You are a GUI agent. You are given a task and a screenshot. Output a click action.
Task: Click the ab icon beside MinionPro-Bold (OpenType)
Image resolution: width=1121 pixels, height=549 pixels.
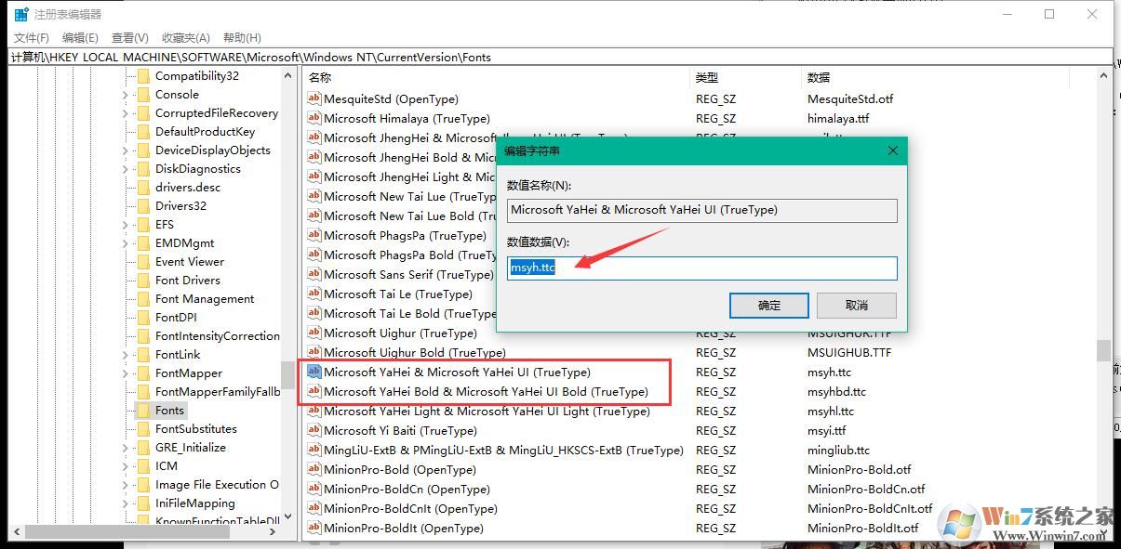(314, 469)
